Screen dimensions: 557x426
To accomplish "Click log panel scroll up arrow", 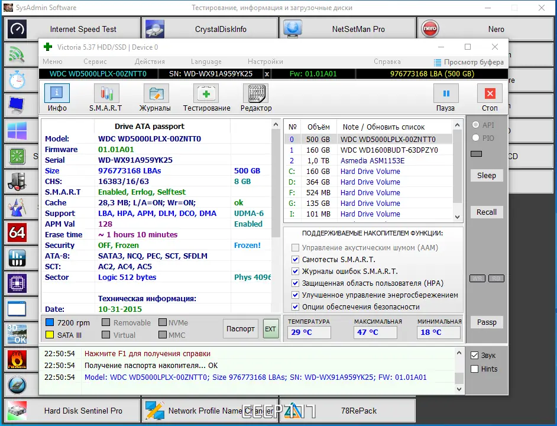I will coord(459,353).
